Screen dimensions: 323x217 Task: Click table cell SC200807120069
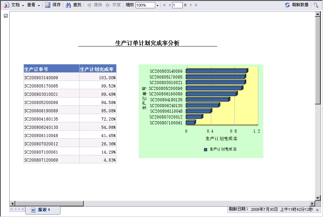[x=51, y=160]
